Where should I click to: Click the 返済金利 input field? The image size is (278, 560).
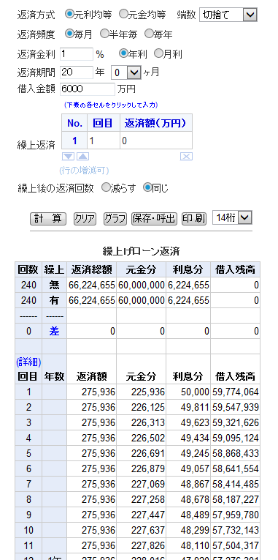pyautogui.click(x=77, y=54)
